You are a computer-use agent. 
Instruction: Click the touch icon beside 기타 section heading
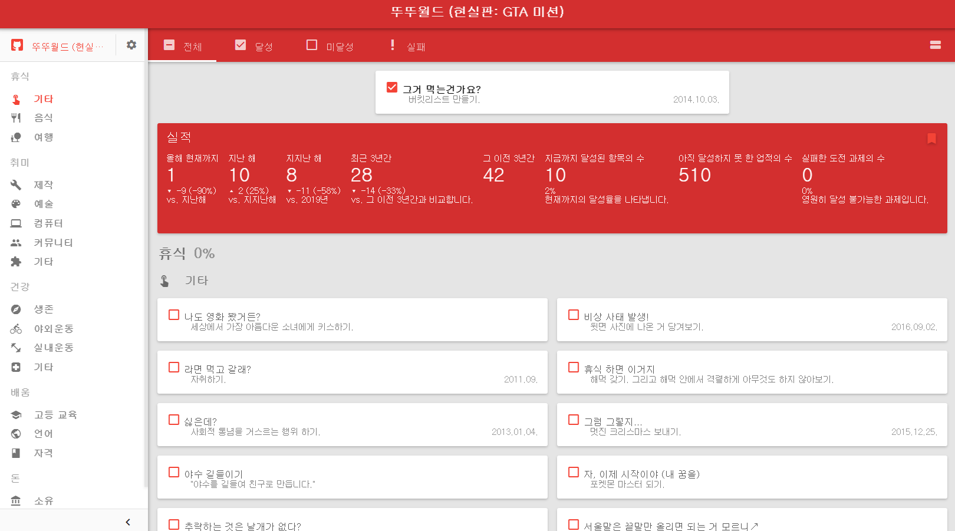[165, 281]
